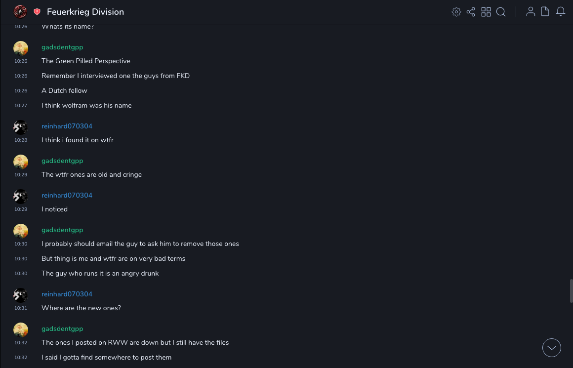Click message 'The guy who runs it is an angry drunk'
This screenshot has width=573, height=368.
tap(100, 274)
